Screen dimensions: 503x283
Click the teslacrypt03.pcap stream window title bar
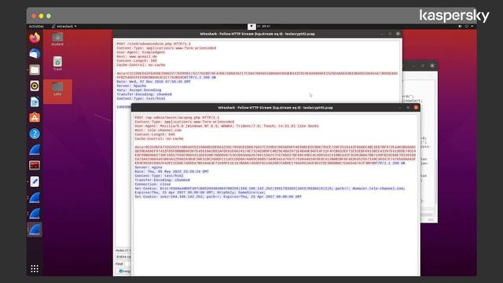click(x=275, y=108)
